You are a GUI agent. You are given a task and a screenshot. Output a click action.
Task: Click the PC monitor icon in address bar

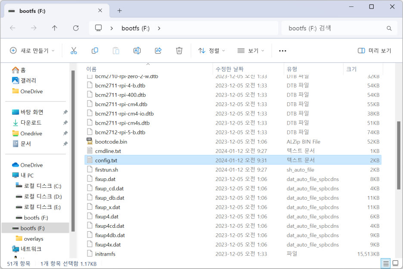pos(98,28)
